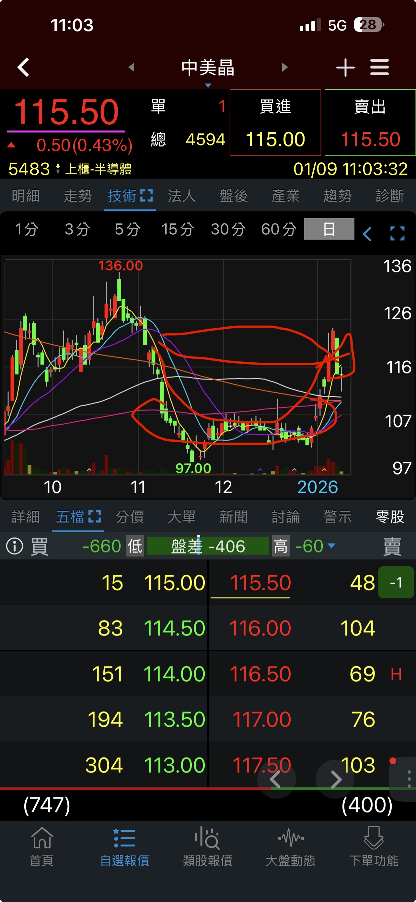Open the 產業 tab
This screenshot has height=902, width=416.
[x=286, y=195]
